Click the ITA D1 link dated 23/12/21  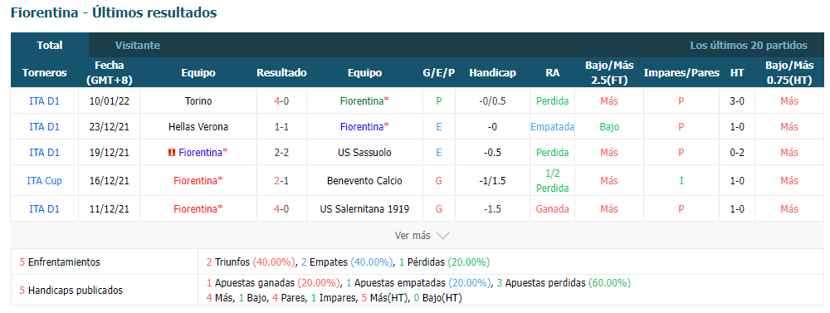pos(45,126)
